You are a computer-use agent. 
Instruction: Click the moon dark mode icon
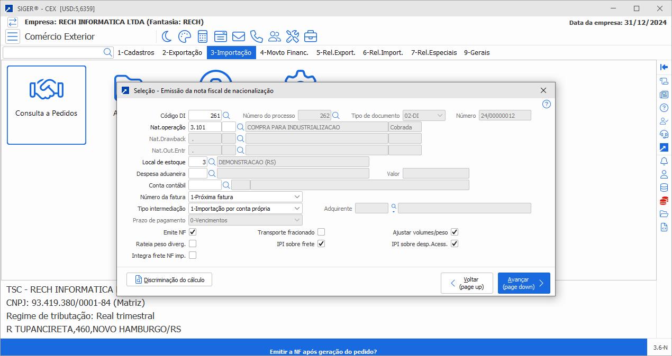(x=167, y=36)
